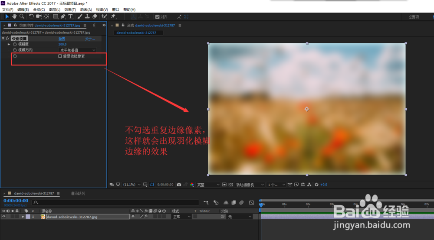Collapse the 快速模糊 effect triangle
434x240 pixels.
coord(3,39)
